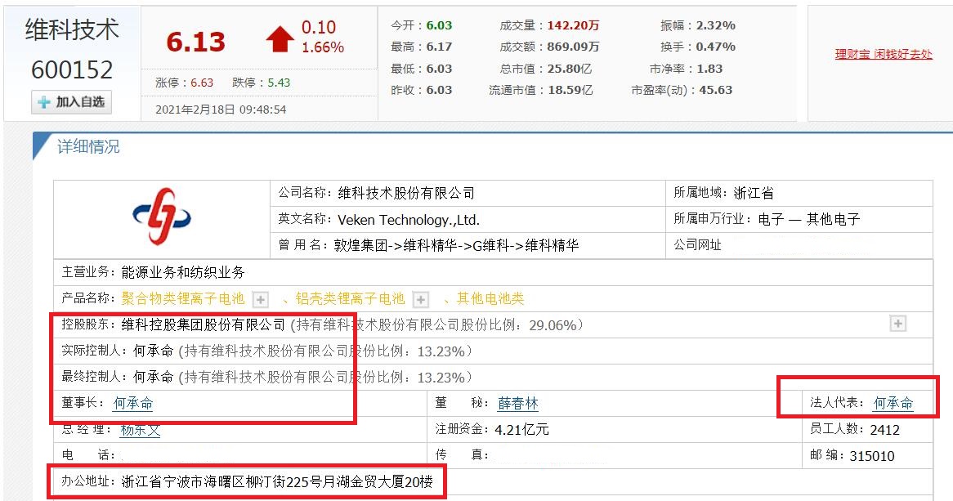The height and width of the screenshot is (501, 953).
Task: Click the 最高 value 6.17
Action: pos(439,47)
